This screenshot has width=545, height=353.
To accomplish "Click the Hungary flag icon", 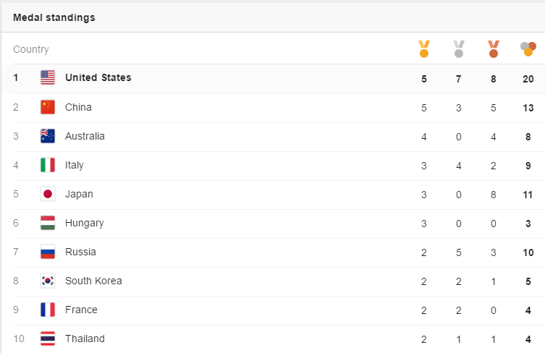I will (48, 223).
